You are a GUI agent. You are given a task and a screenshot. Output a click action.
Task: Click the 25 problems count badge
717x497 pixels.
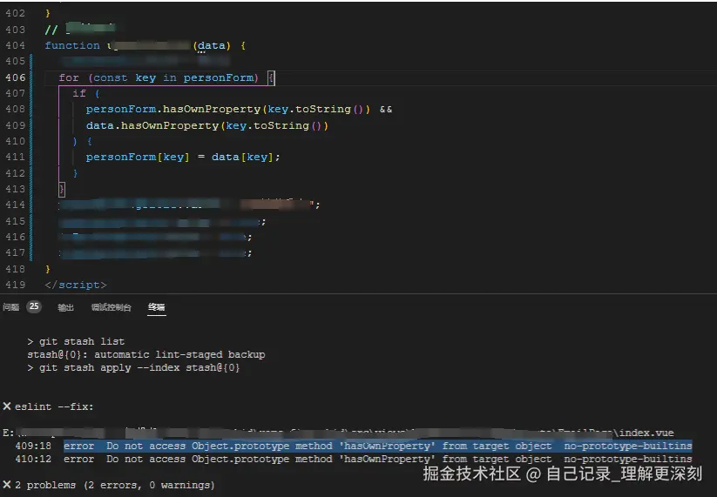coord(34,306)
